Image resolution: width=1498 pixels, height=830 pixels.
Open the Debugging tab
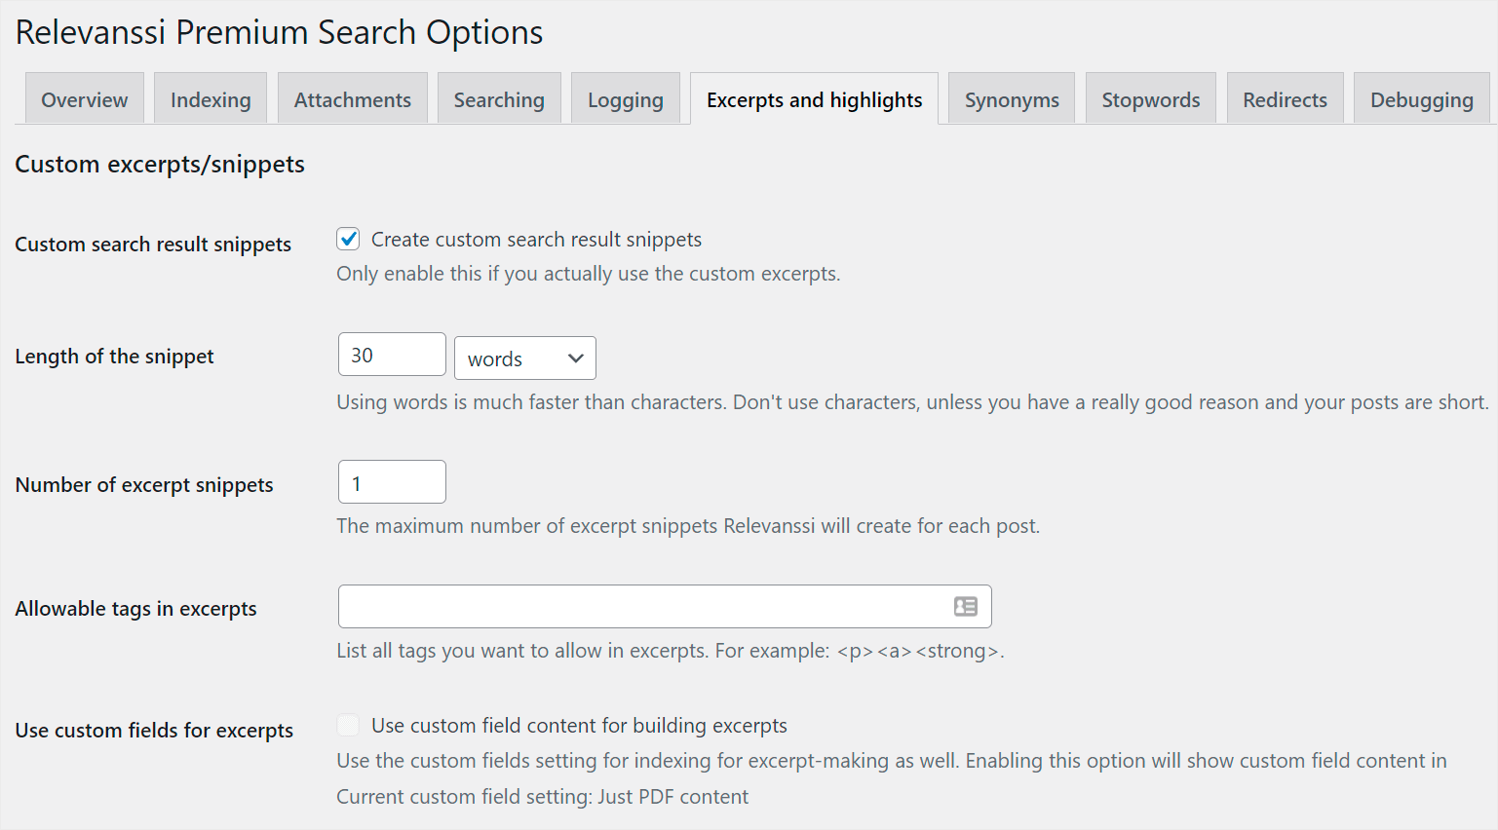1421,99
